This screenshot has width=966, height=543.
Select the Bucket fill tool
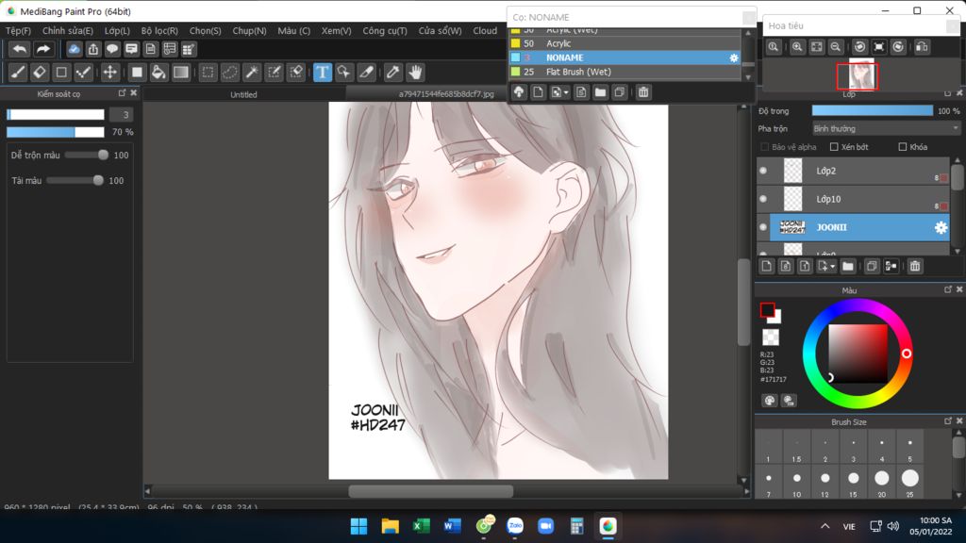(x=158, y=73)
